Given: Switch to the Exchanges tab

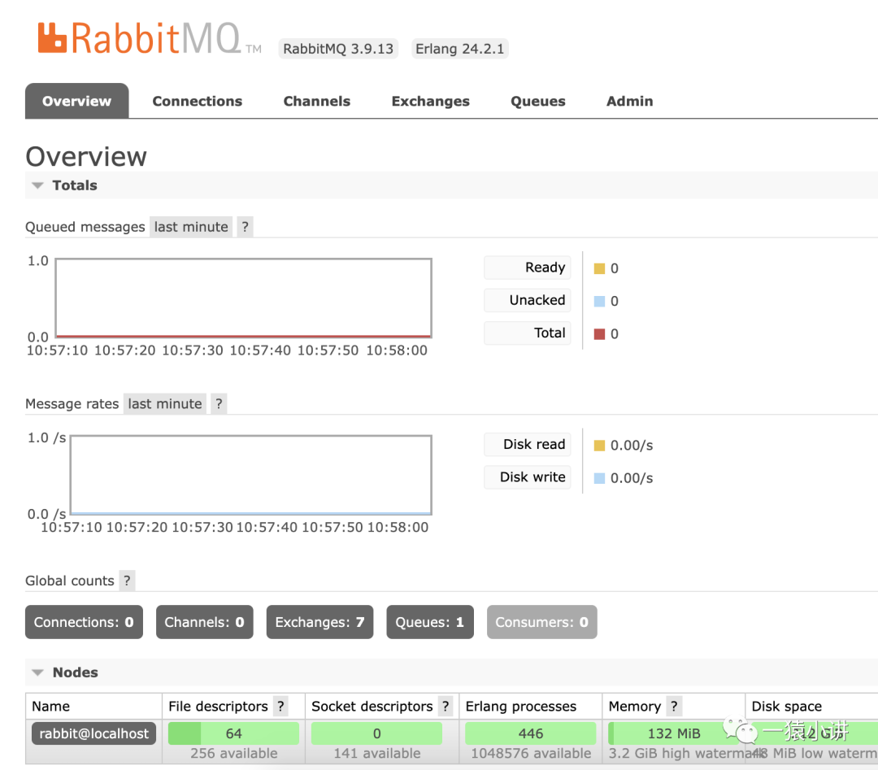Looking at the screenshot, I should [431, 101].
